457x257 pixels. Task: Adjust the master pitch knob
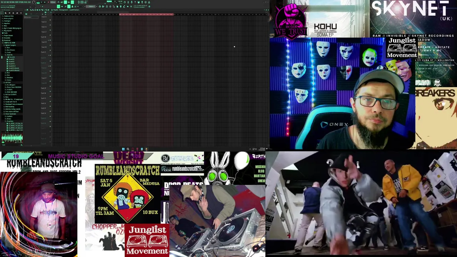click(x=34, y=6)
